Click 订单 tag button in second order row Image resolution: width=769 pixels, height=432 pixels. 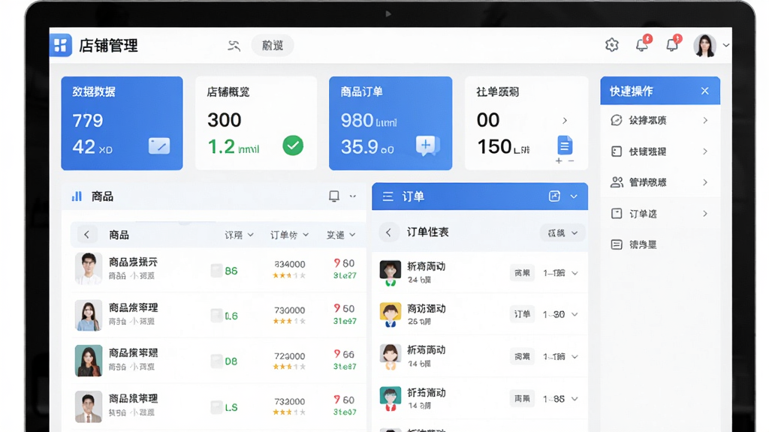(x=522, y=314)
